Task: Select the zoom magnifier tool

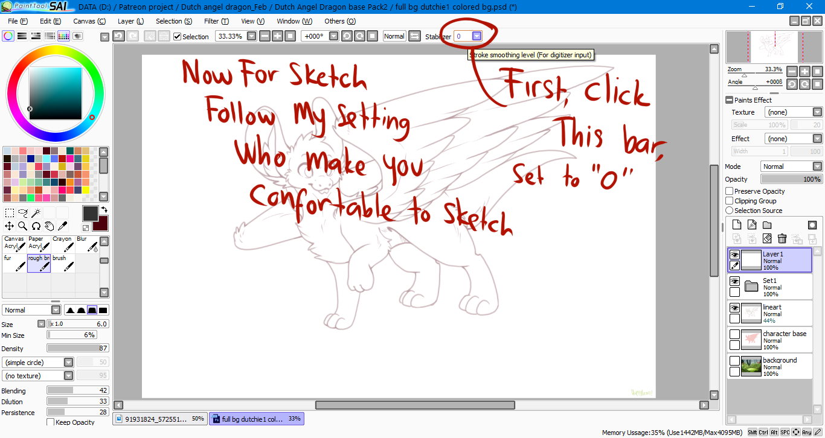Action: click(23, 226)
